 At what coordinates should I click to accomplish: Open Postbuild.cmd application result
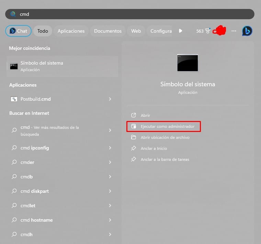pos(63,99)
